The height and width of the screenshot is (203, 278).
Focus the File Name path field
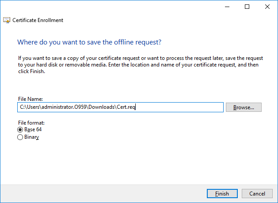(x=120, y=107)
